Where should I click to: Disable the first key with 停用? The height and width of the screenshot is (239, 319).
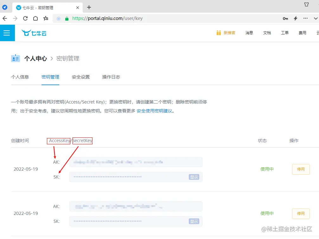[x=301, y=169]
